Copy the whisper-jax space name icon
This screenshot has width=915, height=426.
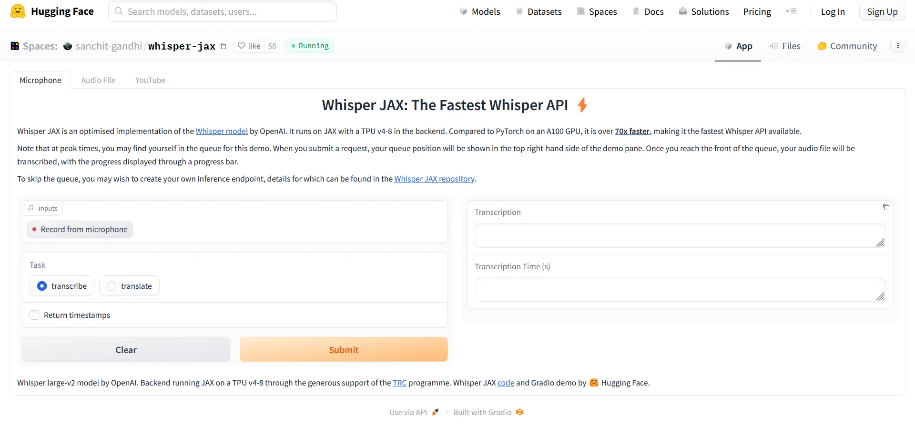[223, 46]
